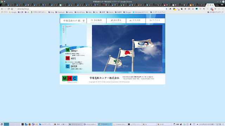This screenshot has width=225, height=126.
Task: Click the flags photo on homepage
Action: point(127,48)
